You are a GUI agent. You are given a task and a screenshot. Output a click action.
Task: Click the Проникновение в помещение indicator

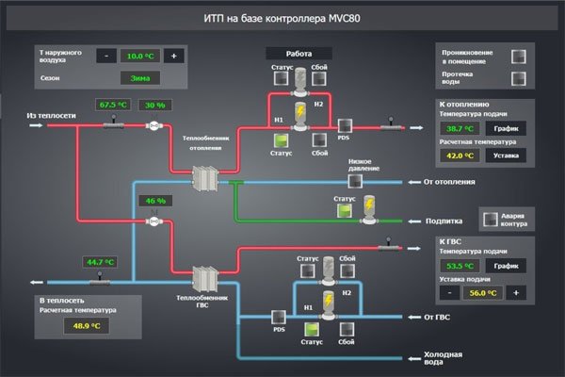coord(519,57)
